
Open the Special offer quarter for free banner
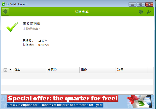click(x=63, y=99)
